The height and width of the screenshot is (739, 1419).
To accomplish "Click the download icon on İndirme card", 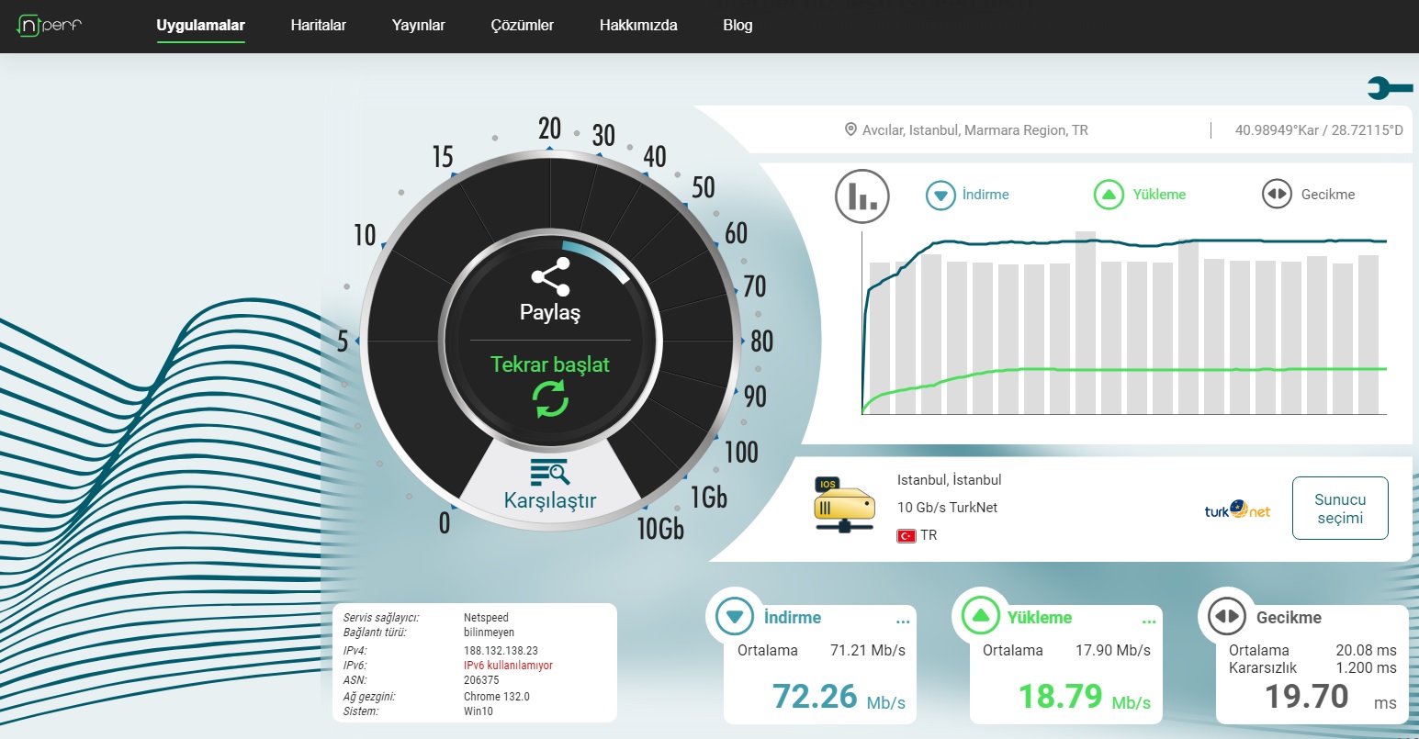I will click(734, 617).
